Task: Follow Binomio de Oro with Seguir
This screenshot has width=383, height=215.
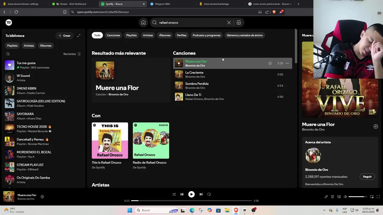Action: [367, 176]
